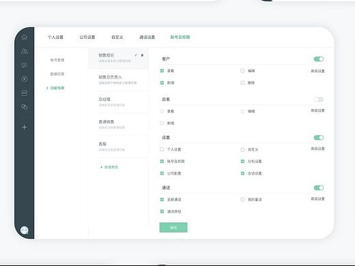Uncheck the 通话质检 checkbox
355x266 pixels.
click(x=162, y=211)
